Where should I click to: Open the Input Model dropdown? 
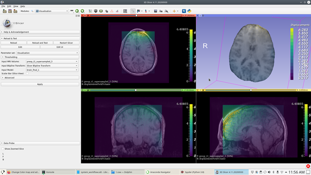[x=52, y=70]
